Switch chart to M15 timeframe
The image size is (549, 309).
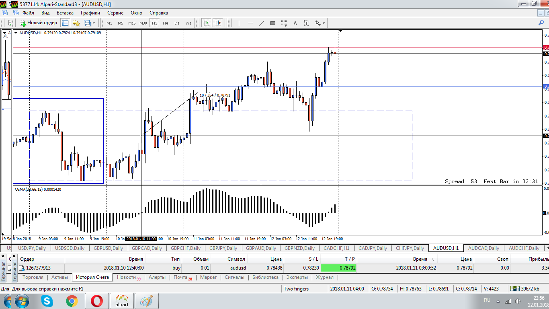tap(132, 23)
